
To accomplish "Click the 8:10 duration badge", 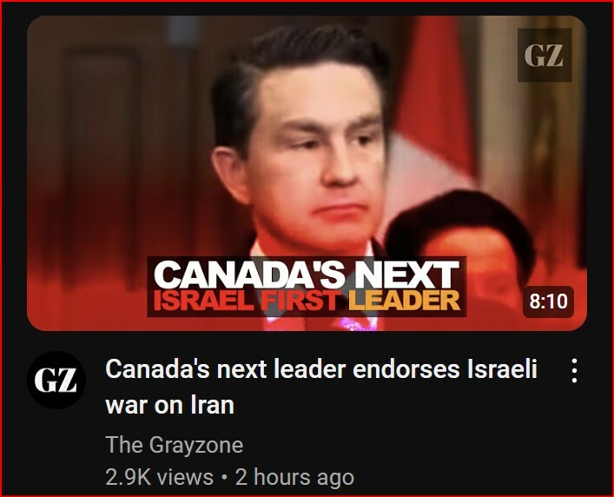I will (548, 302).
